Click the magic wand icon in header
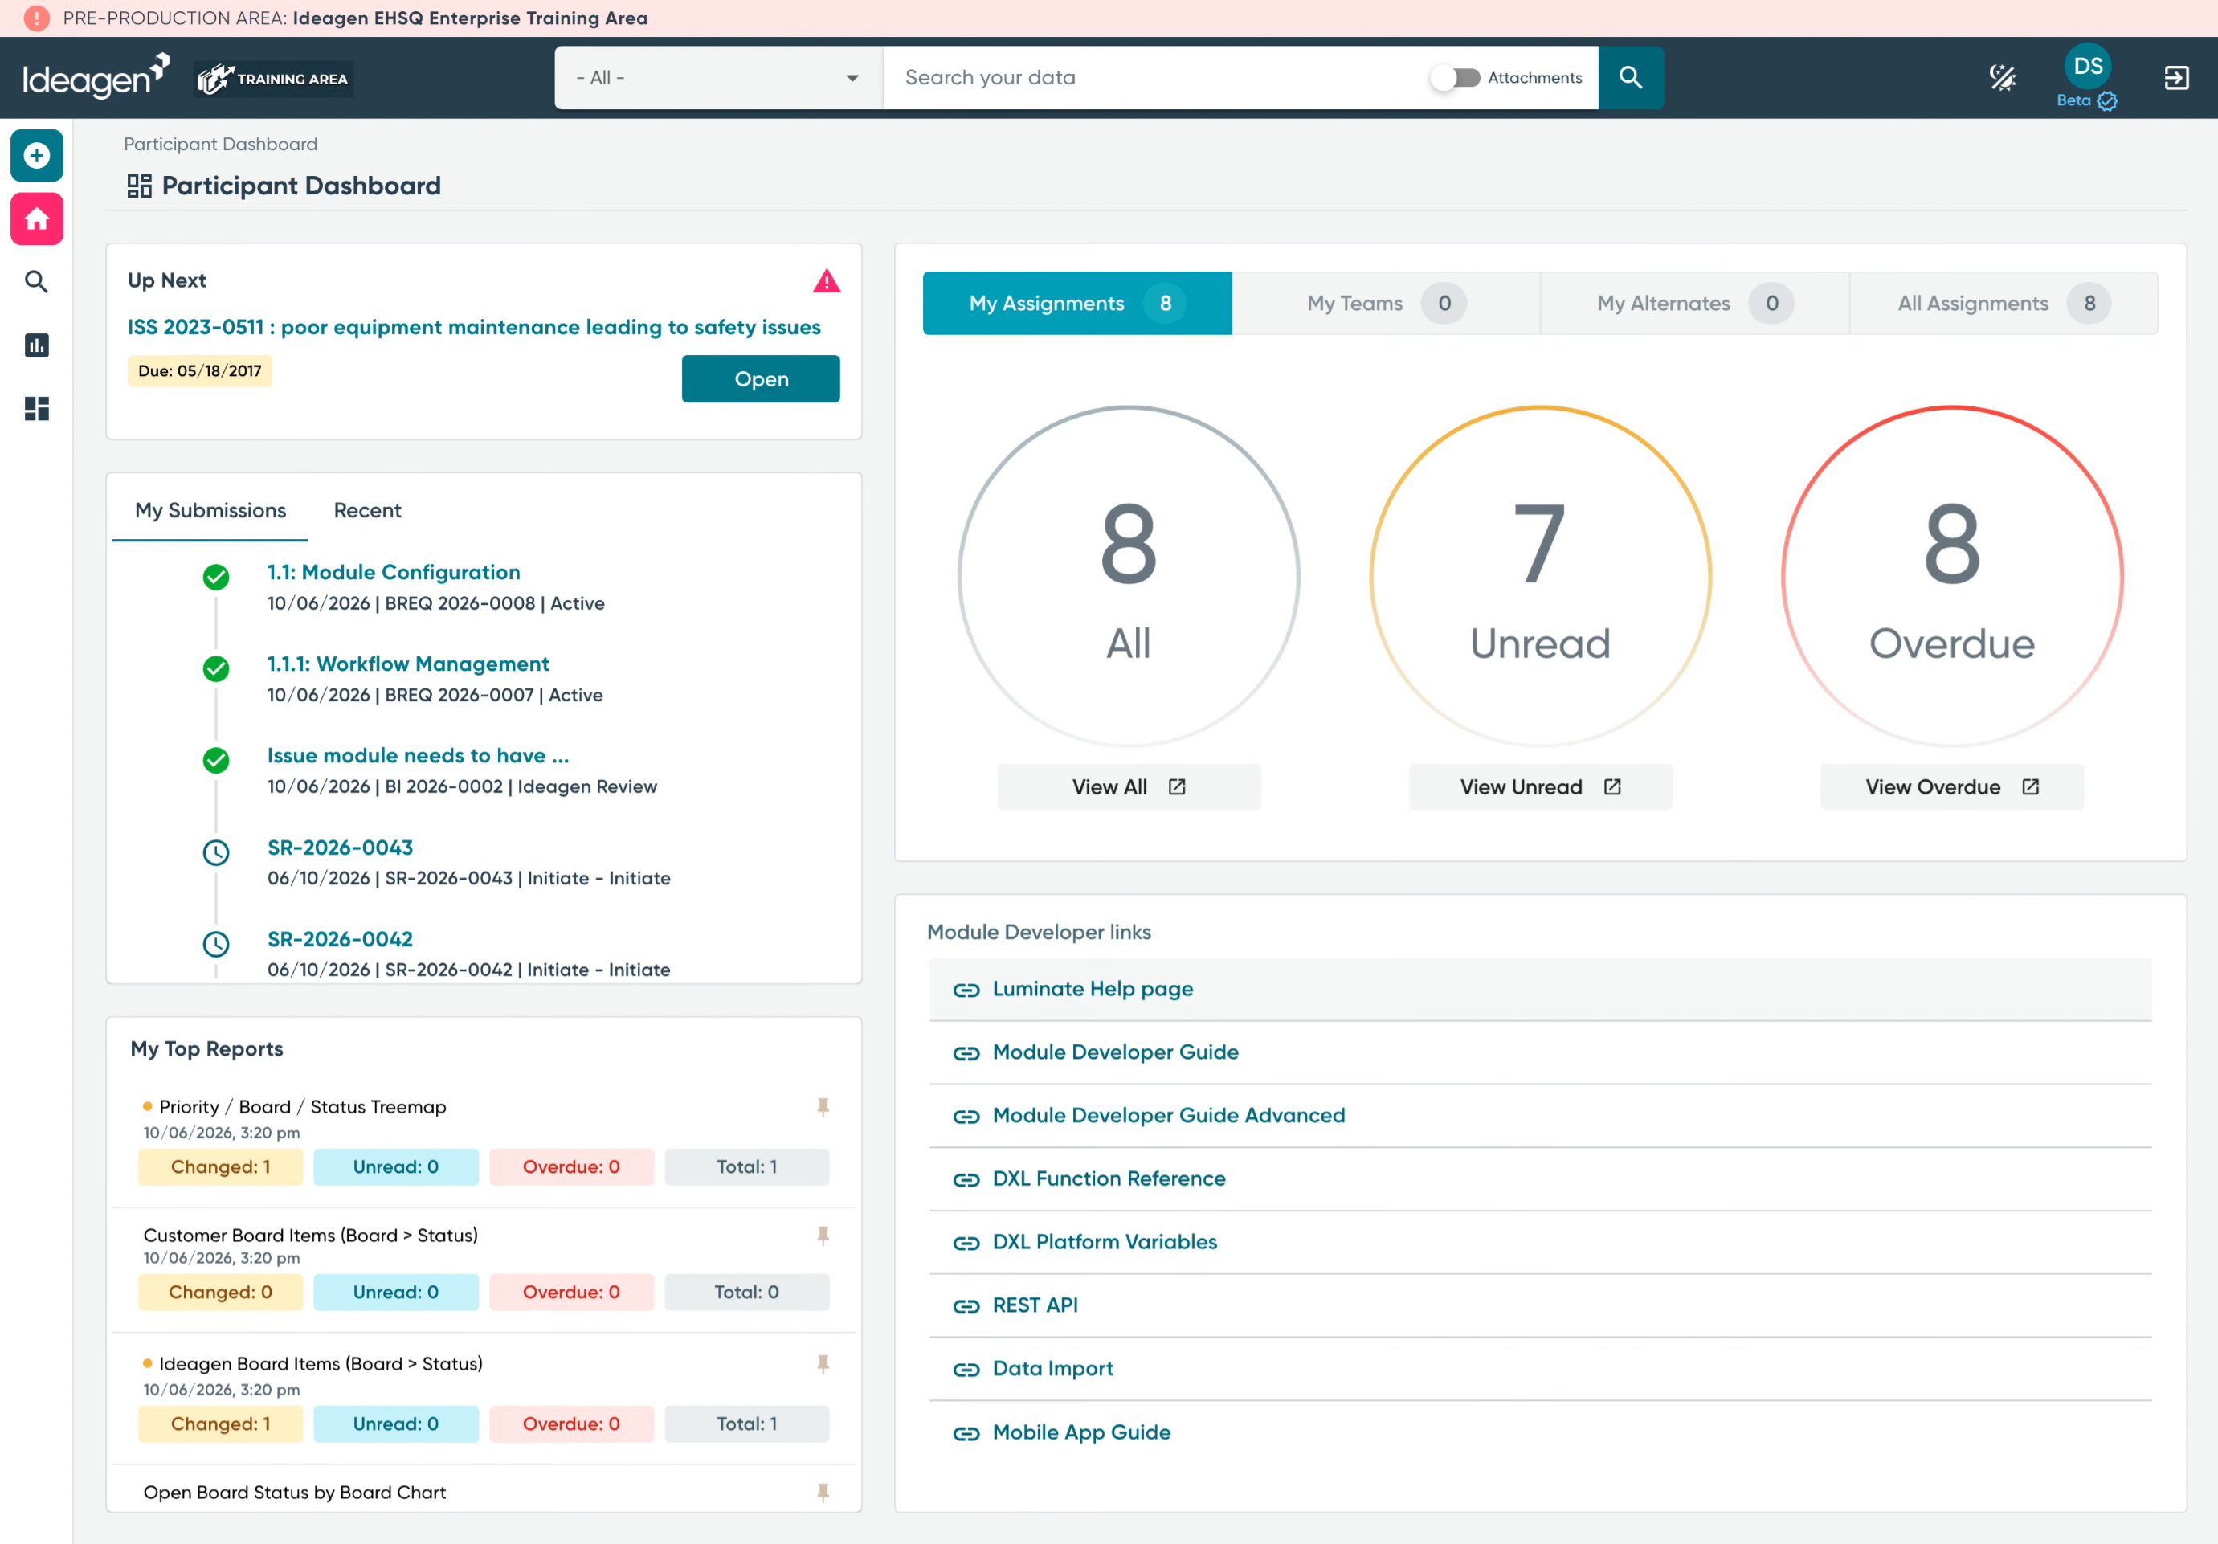This screenshot has width=2218, height=1544. (x=2003, y=77)
